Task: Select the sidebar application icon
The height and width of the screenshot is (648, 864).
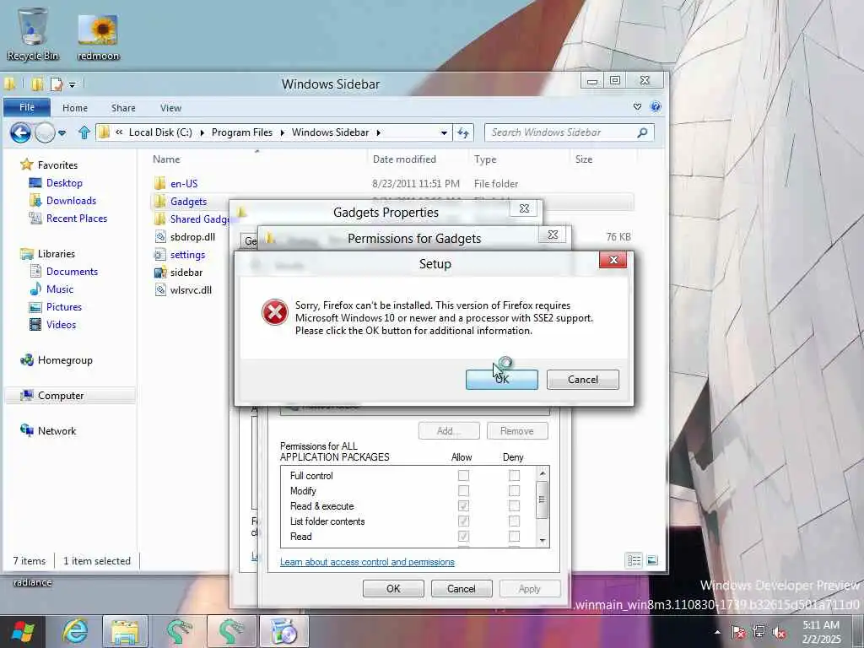Action: [x=159, y=272]
